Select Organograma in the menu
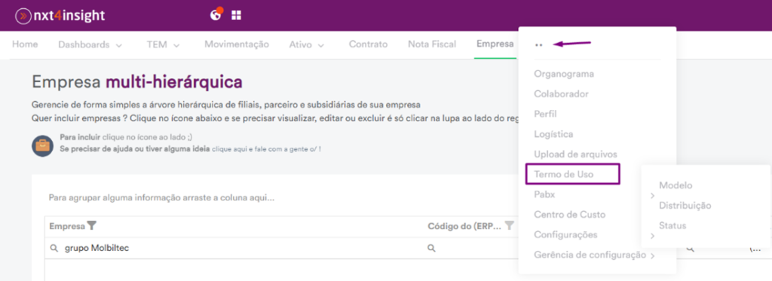The width and height of the screenshot is (772, 281). pos(564,75)
